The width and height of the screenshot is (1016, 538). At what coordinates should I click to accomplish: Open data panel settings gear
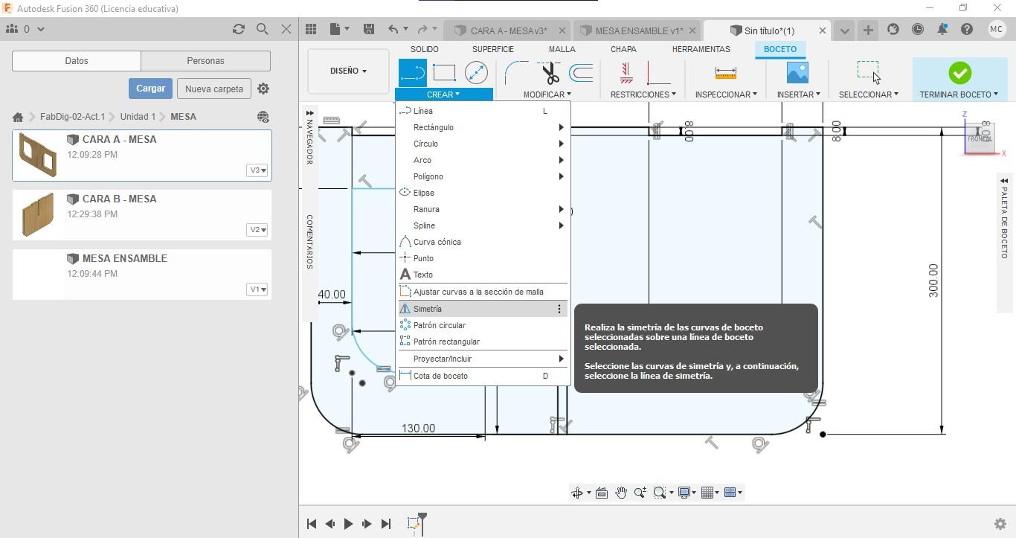click(x=263, y=89)
